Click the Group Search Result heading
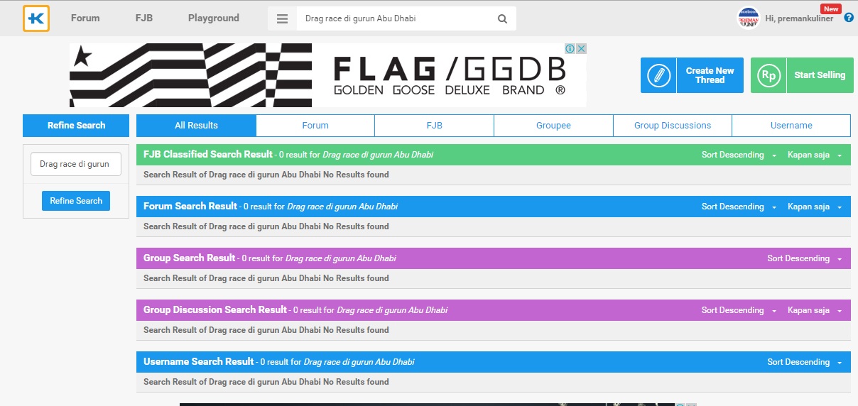The width and height of the screenshot is (858, 406). 190,258
